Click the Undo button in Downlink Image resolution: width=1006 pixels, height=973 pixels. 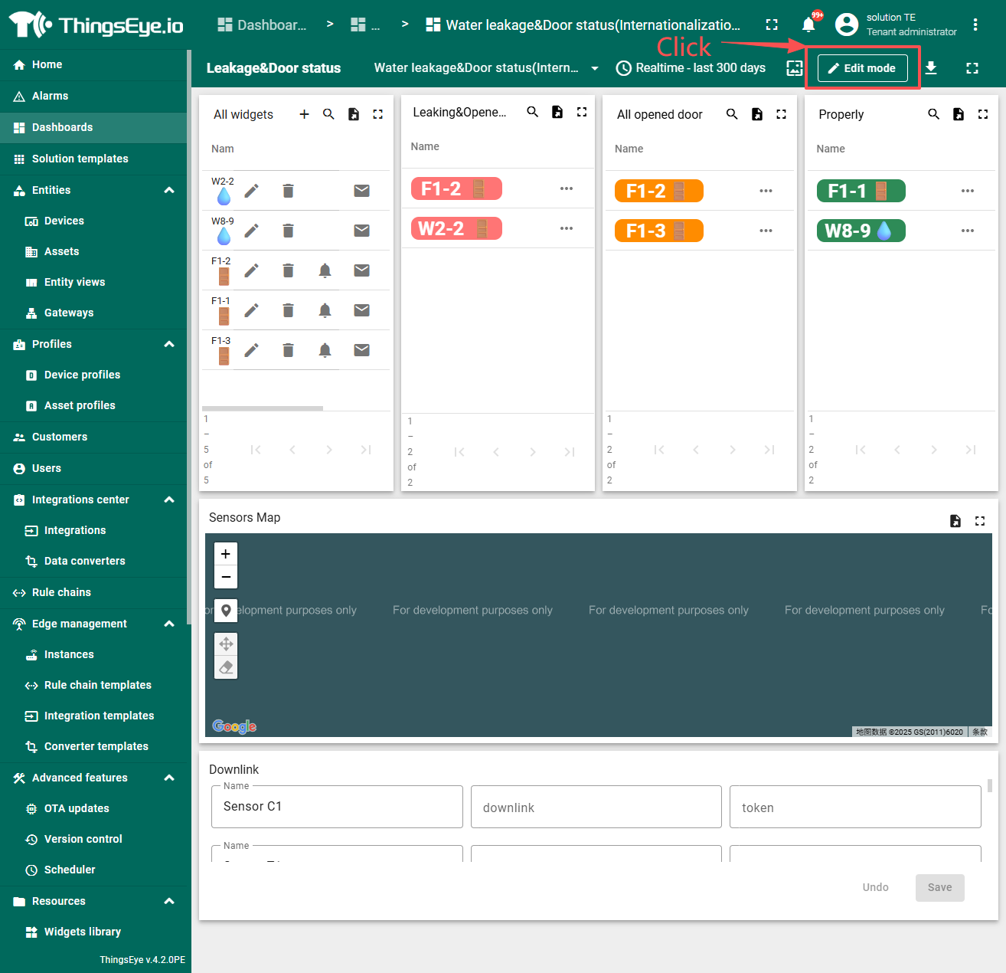(x=875, y=887)
